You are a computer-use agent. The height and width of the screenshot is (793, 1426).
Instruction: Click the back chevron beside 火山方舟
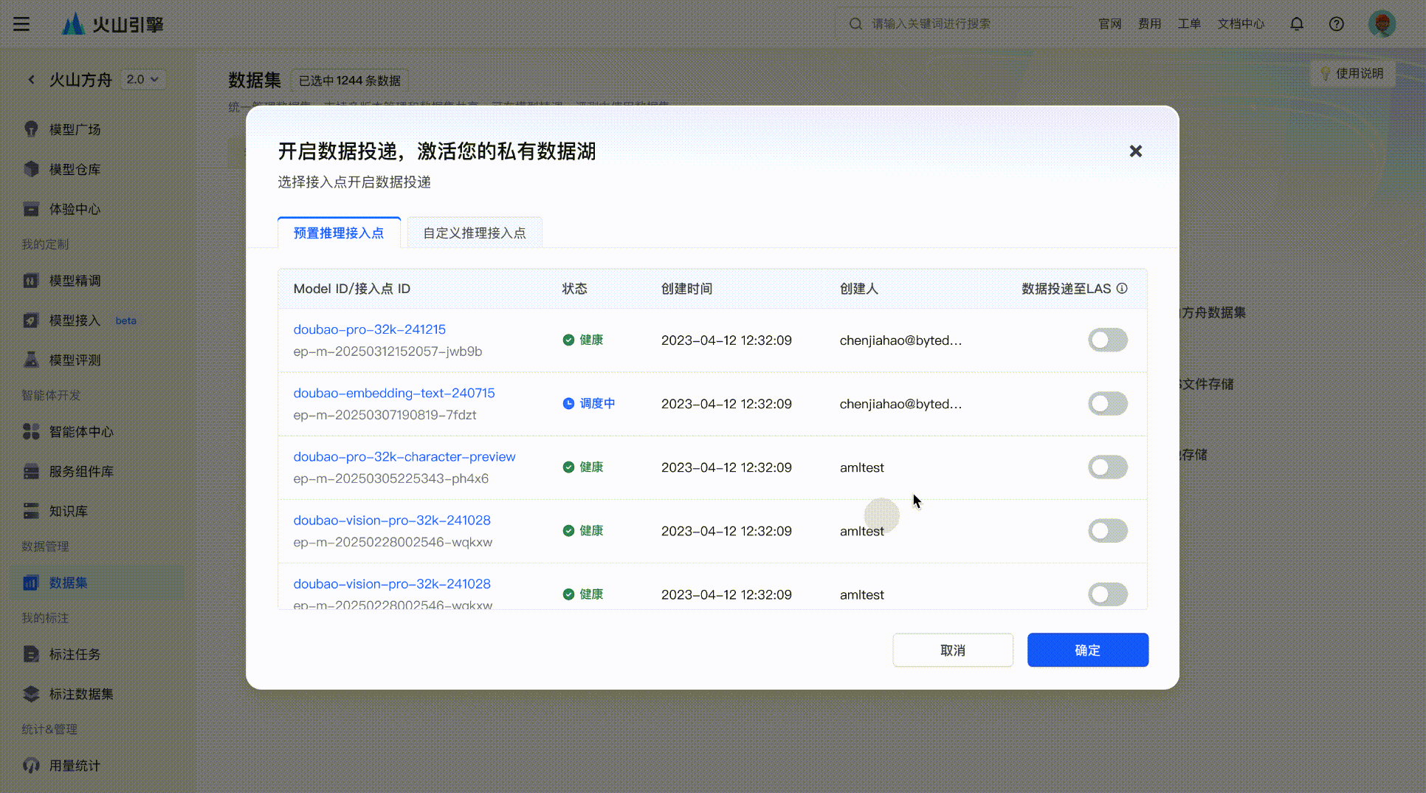point(31,79)
